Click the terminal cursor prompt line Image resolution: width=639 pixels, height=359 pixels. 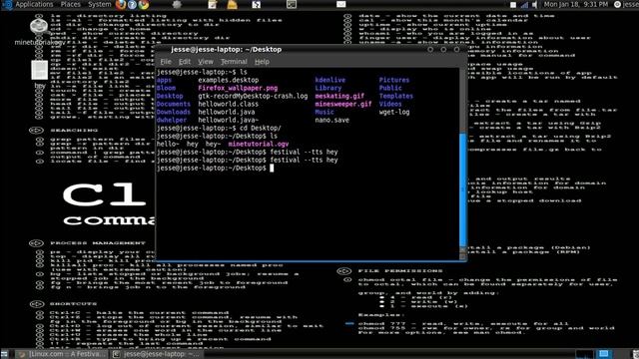[x=216, y=168]
